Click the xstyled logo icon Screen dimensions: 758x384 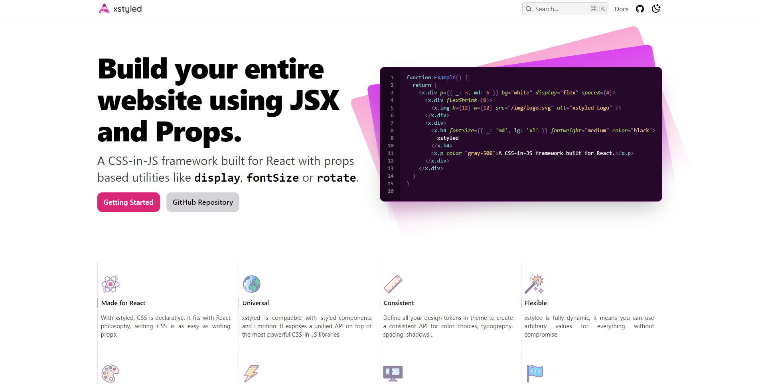tap(104, 9)
